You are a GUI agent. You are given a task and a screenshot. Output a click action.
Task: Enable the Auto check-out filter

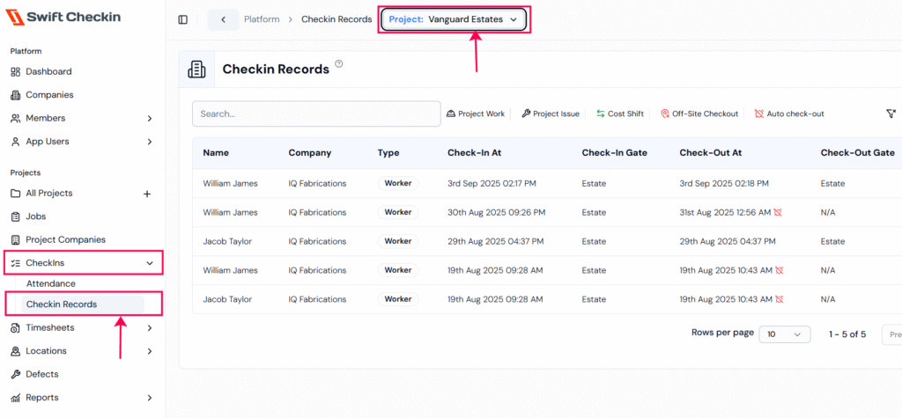click(x=789, y=114)
